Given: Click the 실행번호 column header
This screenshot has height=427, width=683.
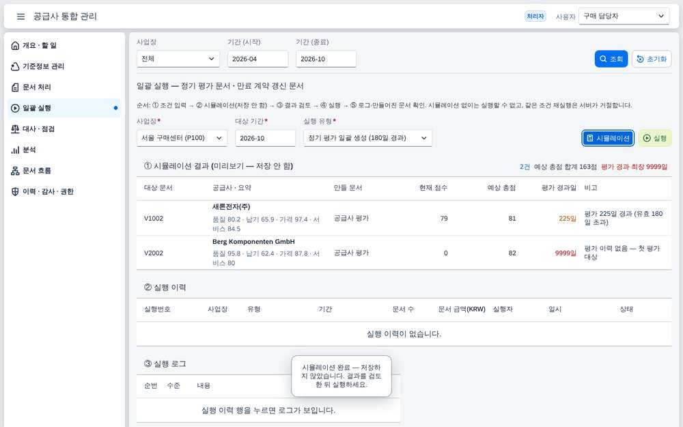Looking at the screenshot, I should click(x=157, y=309).
